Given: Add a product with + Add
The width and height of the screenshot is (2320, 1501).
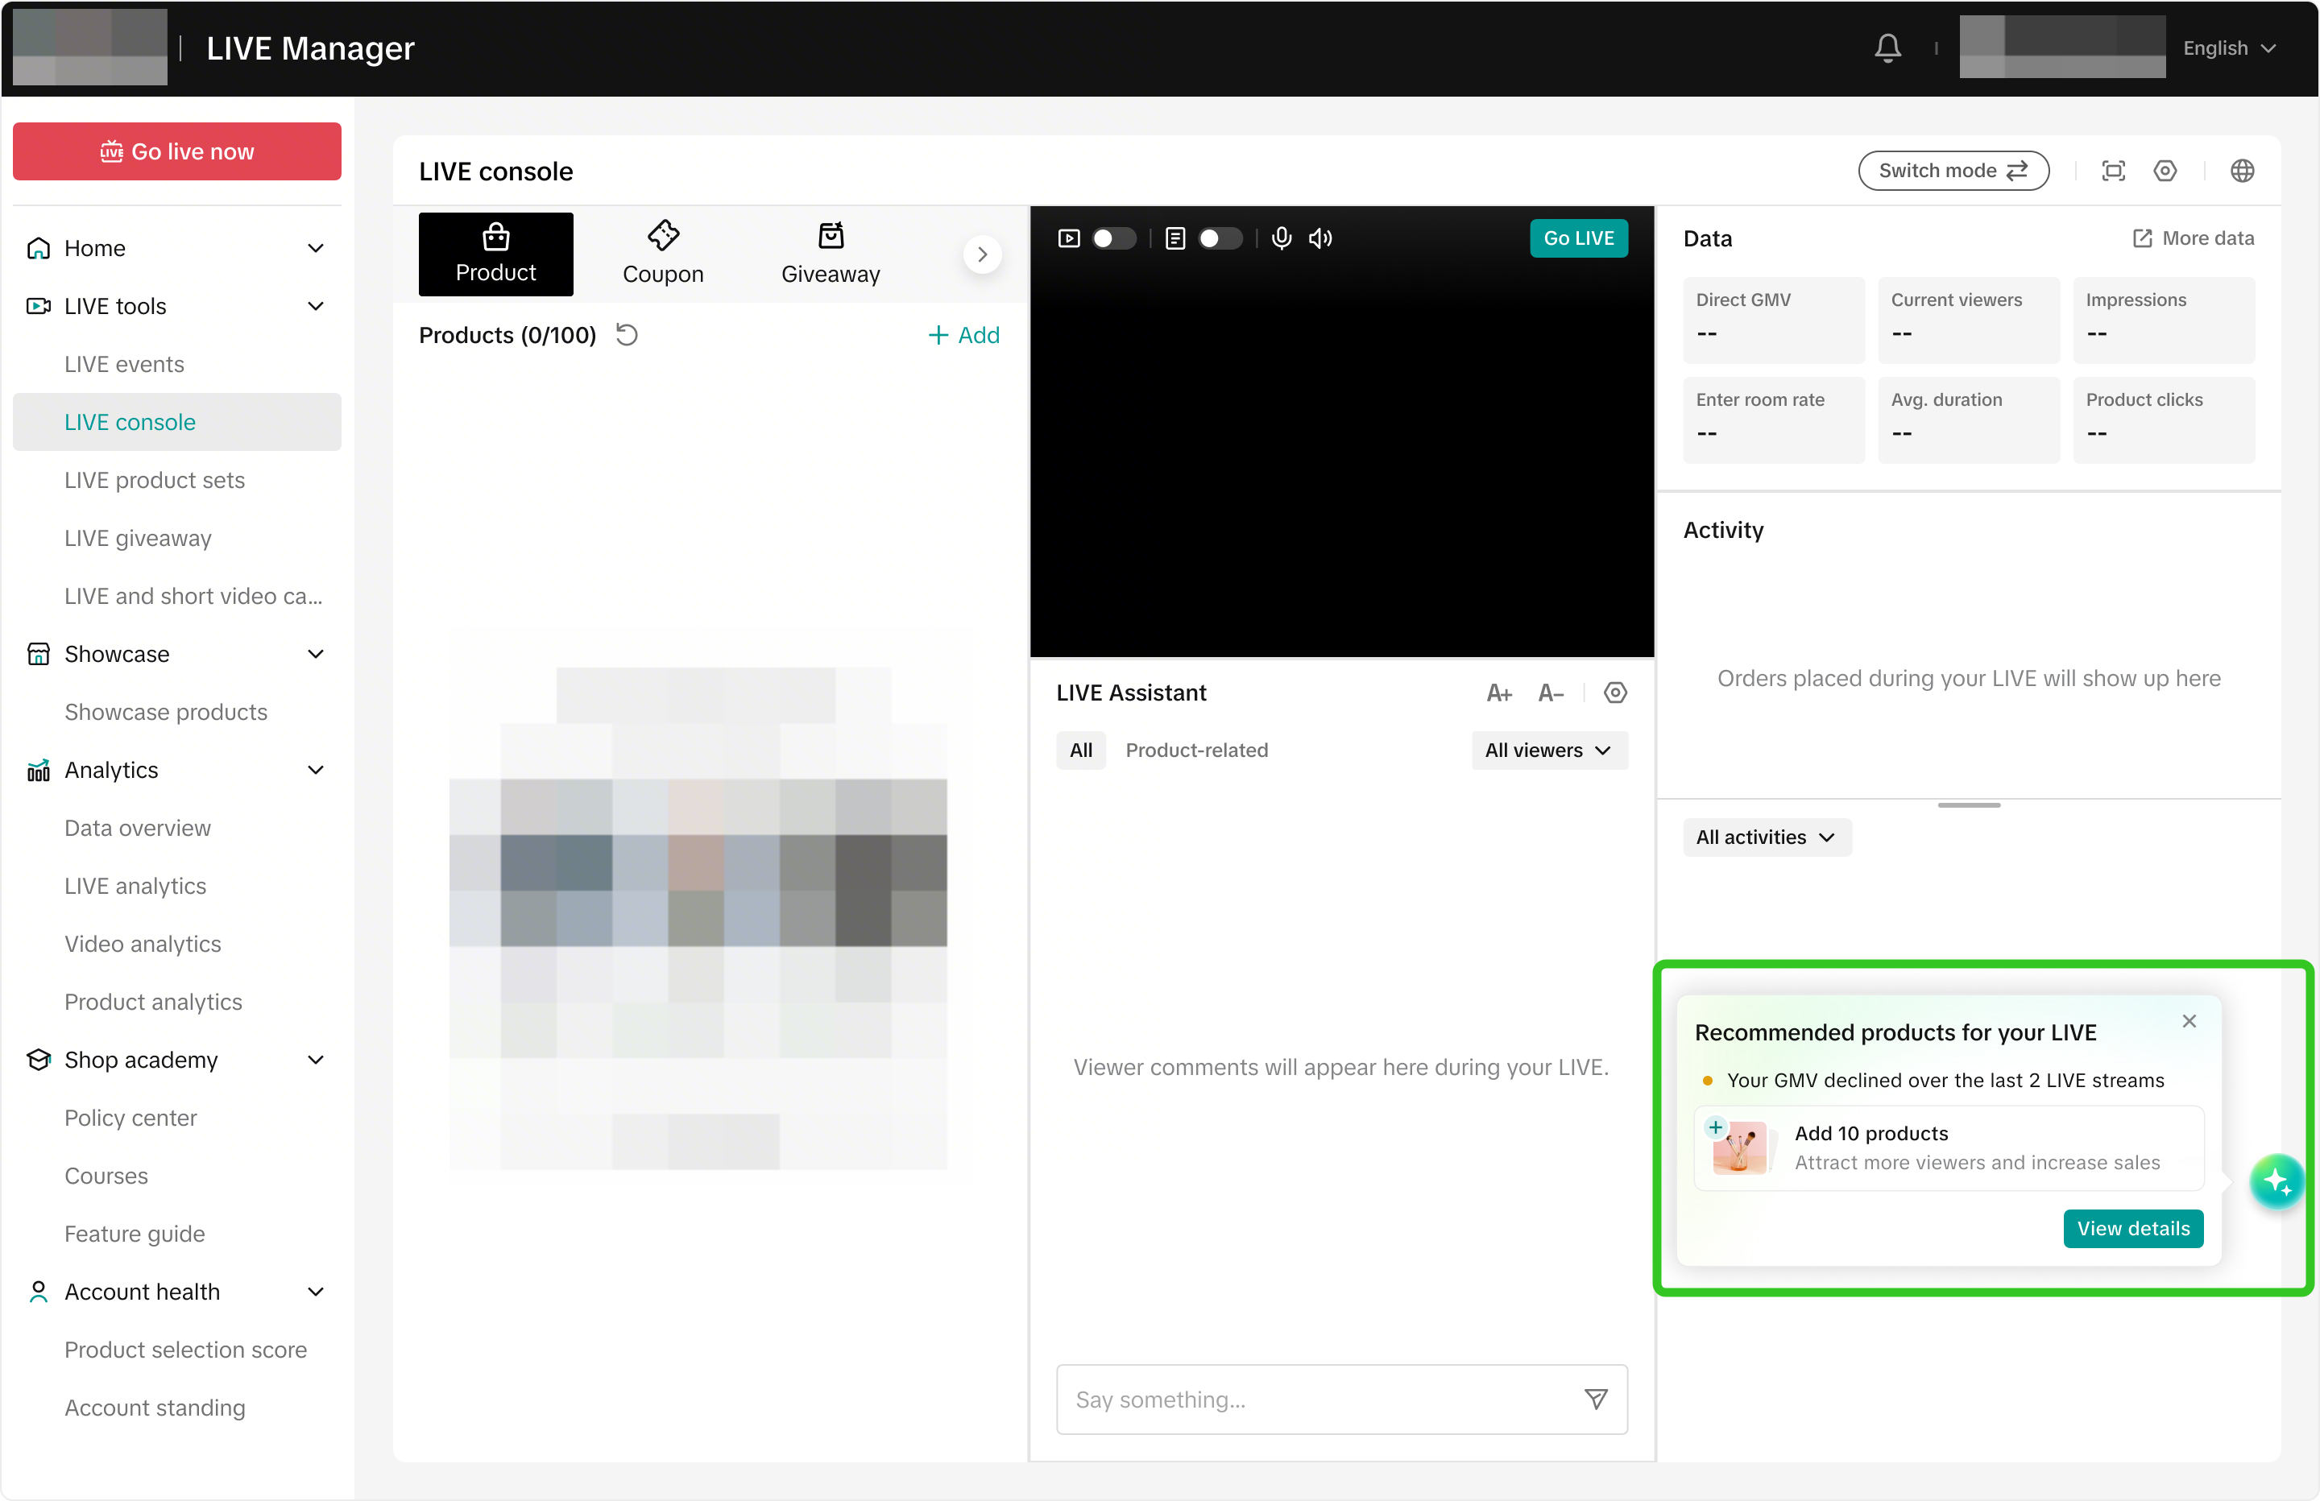Looking at the screenshot, I should 963,335.
